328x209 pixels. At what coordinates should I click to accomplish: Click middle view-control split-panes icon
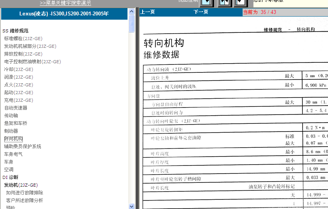225,3
